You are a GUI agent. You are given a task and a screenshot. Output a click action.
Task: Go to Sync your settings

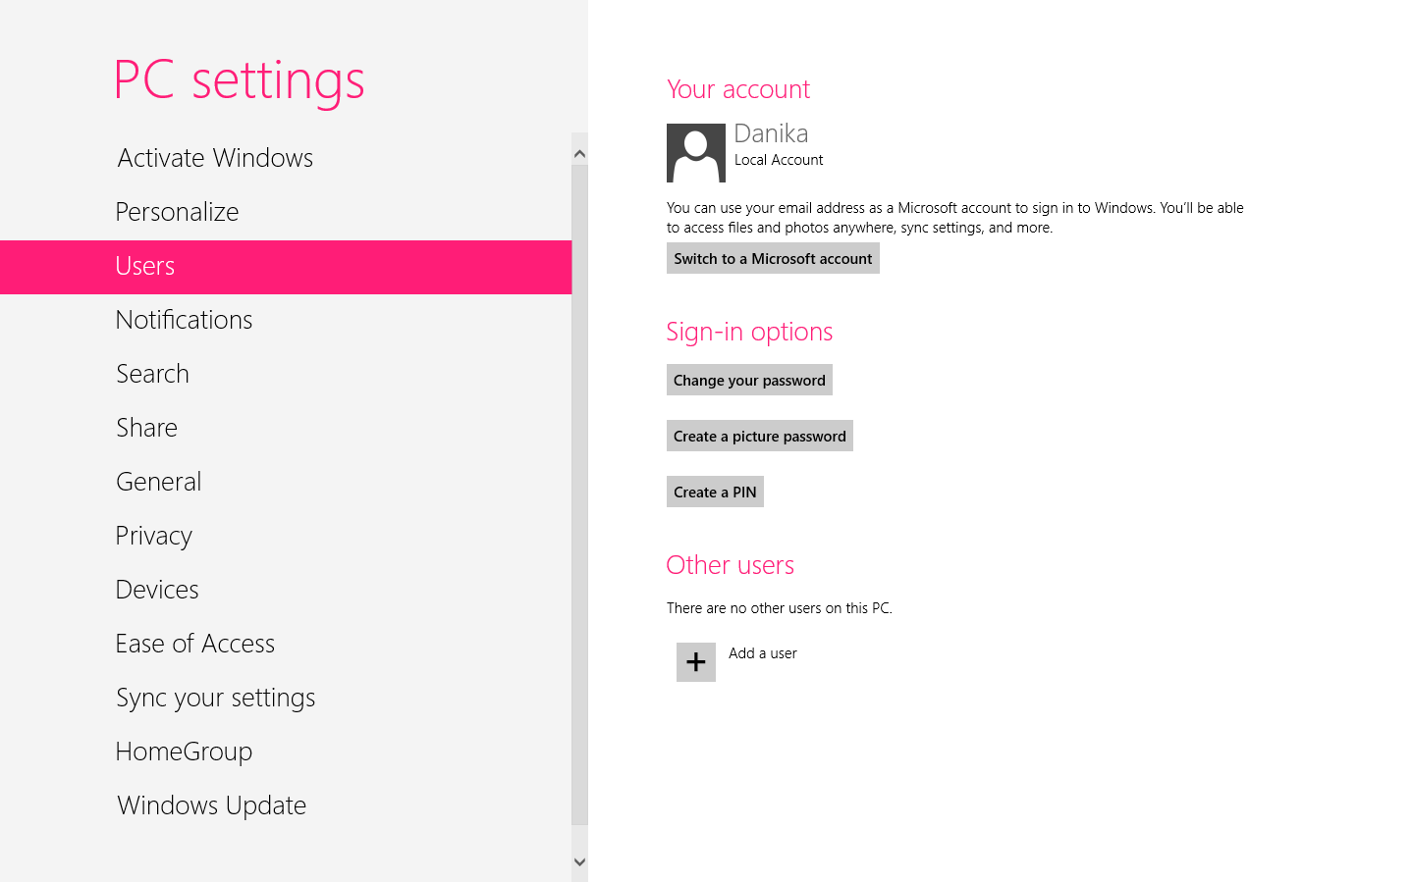[215, 698]
